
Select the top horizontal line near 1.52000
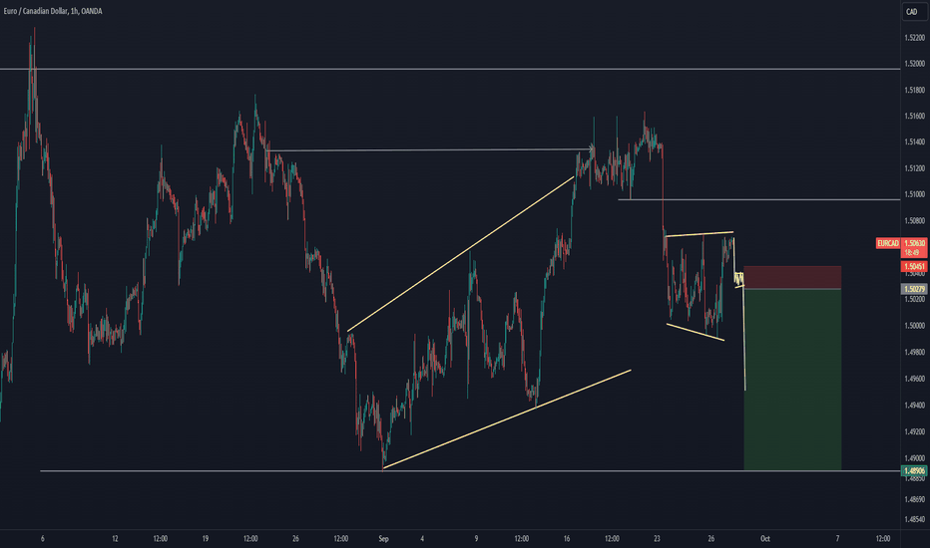click(x=450, y=70)
